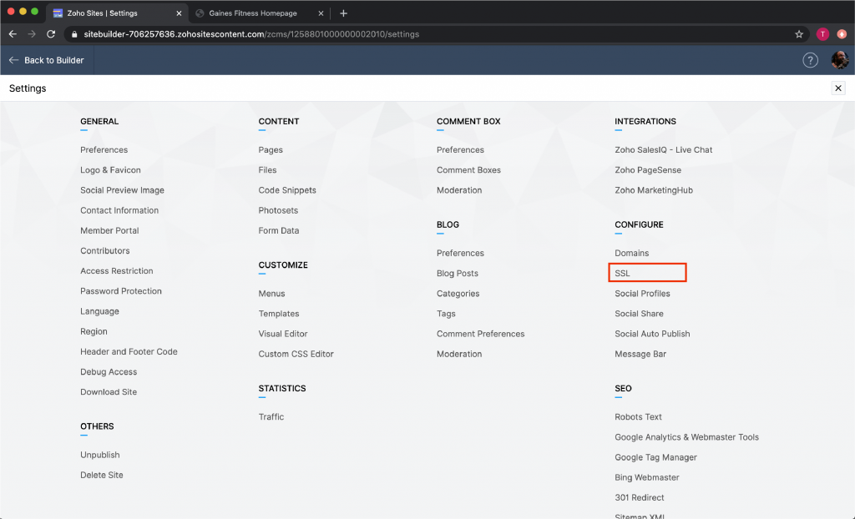Image resolution: width=855 pixels, height=519 pixels.
Task: Close the Settings panel with X
Action: click(838, 88)
